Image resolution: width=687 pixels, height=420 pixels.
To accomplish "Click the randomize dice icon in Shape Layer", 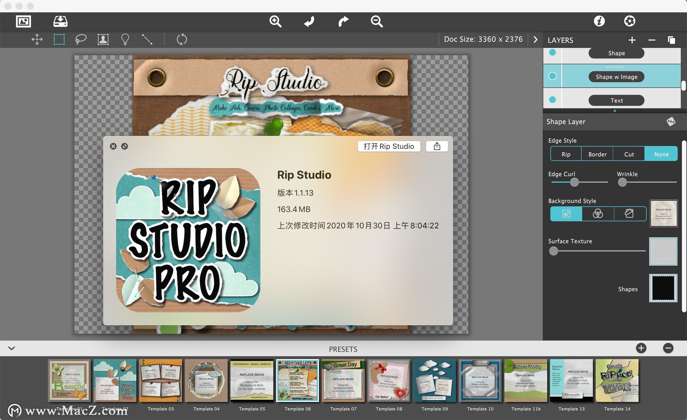I will coord(671,122).
